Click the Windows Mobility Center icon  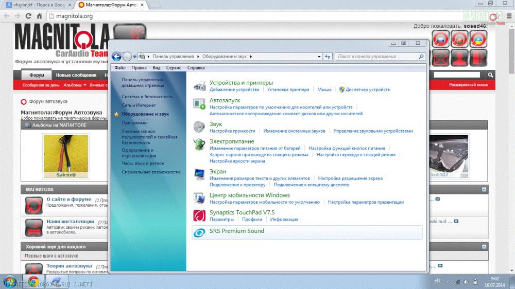pyautogui.click(x=199, y=198)
